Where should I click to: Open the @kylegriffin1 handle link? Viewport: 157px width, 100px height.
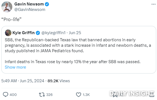pyautogui.click(x=53, y=33)
